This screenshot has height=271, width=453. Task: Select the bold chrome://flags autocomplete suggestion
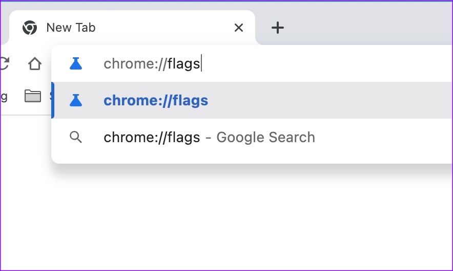156,100
